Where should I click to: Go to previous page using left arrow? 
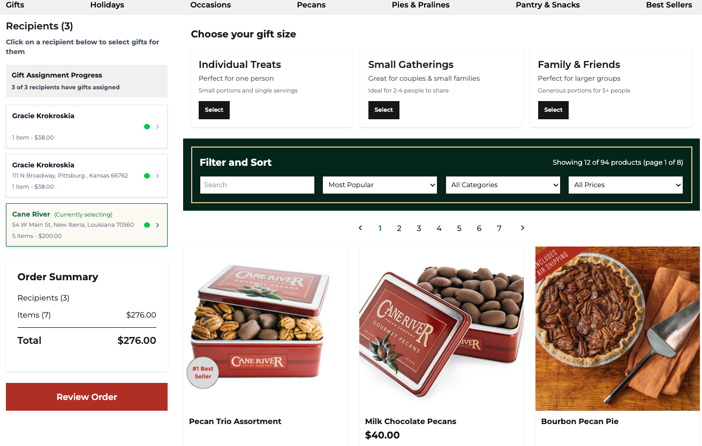coord(360,228)
